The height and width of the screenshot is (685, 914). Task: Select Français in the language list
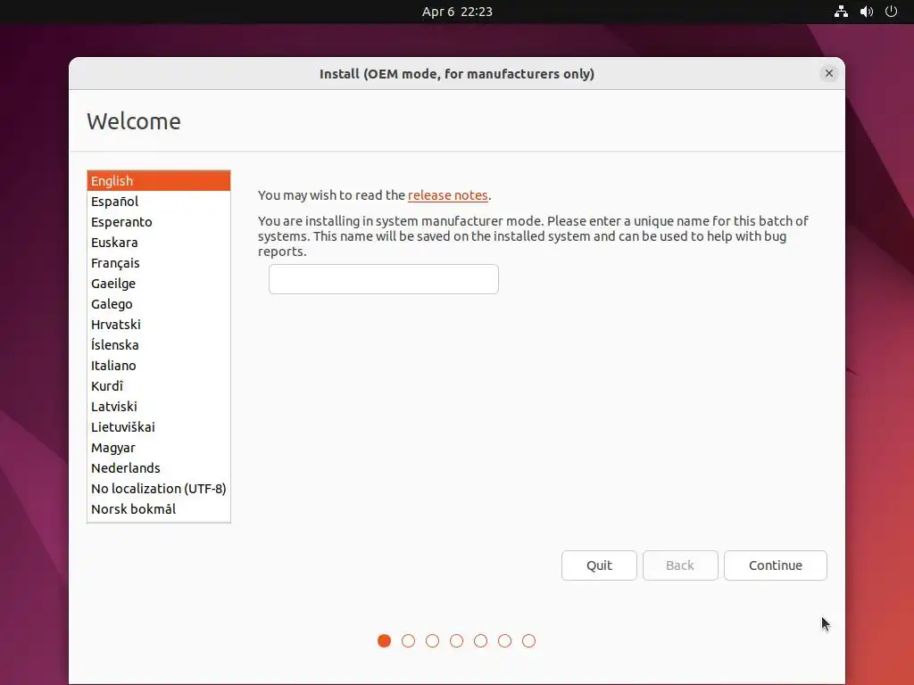tap(159, 263)
